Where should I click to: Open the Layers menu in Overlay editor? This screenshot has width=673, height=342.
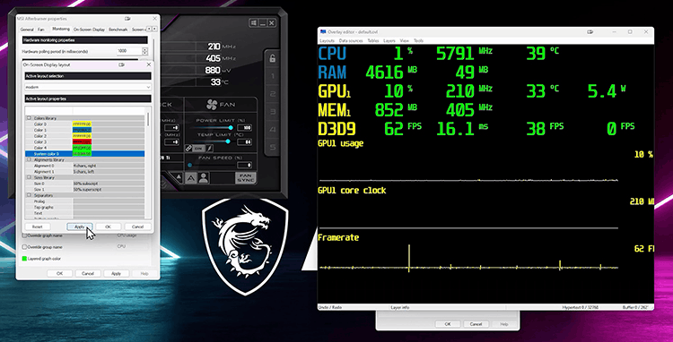click(389, 40)
